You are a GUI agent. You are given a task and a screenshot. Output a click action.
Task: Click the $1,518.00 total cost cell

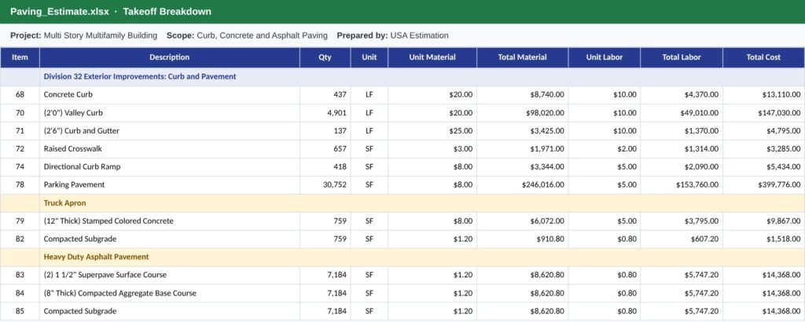click(763, 239)
